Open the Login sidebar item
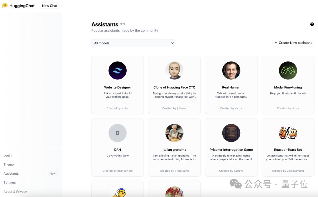Viewport: 318px width, 197px height. (x=7, y=156)
